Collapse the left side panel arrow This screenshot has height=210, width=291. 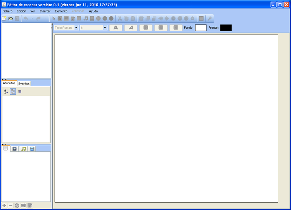(52, 24)
